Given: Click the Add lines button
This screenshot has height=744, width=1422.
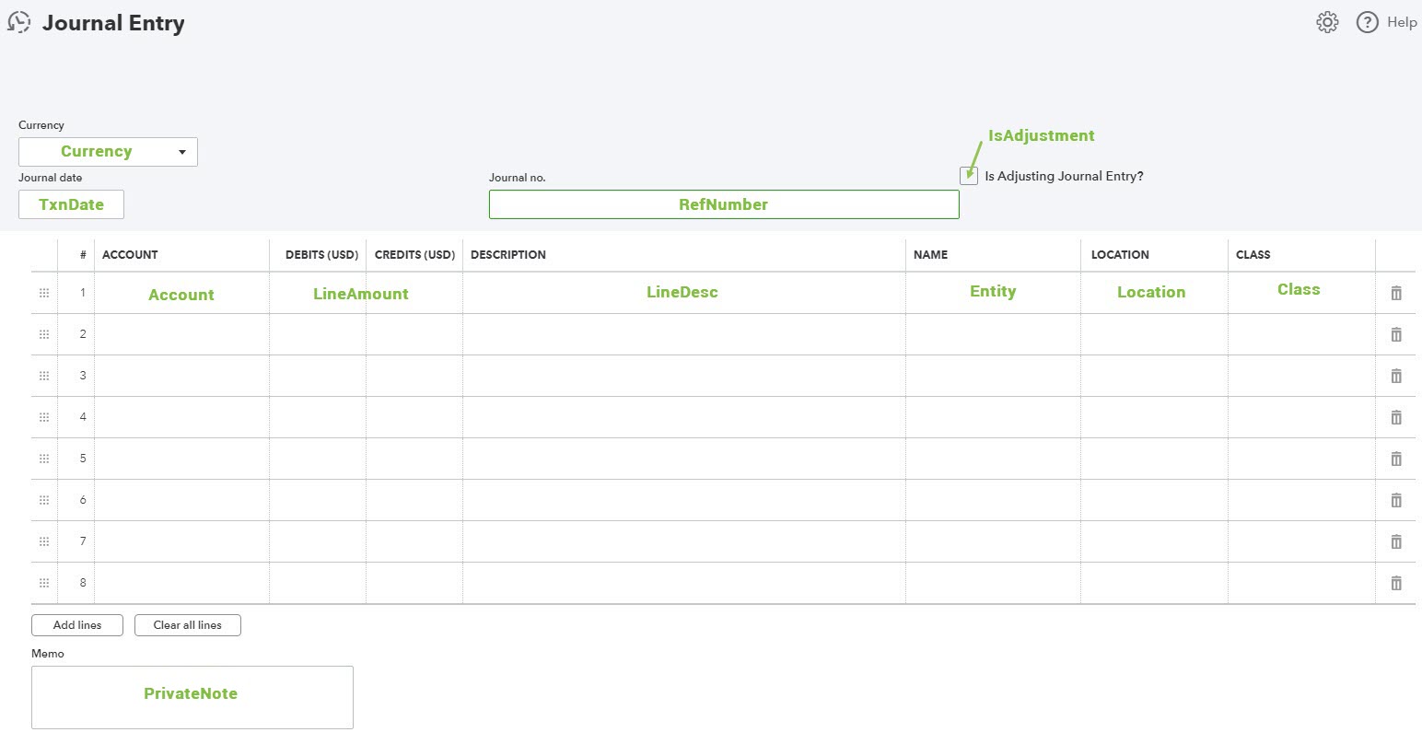Looking at the screenshot, I should 77,625.
